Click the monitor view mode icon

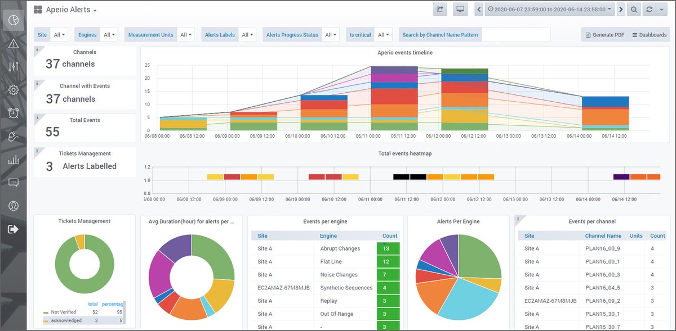pos(460,10)
